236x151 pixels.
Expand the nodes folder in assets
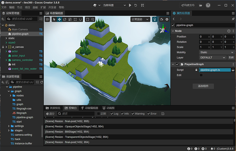(x=10, y=96)
